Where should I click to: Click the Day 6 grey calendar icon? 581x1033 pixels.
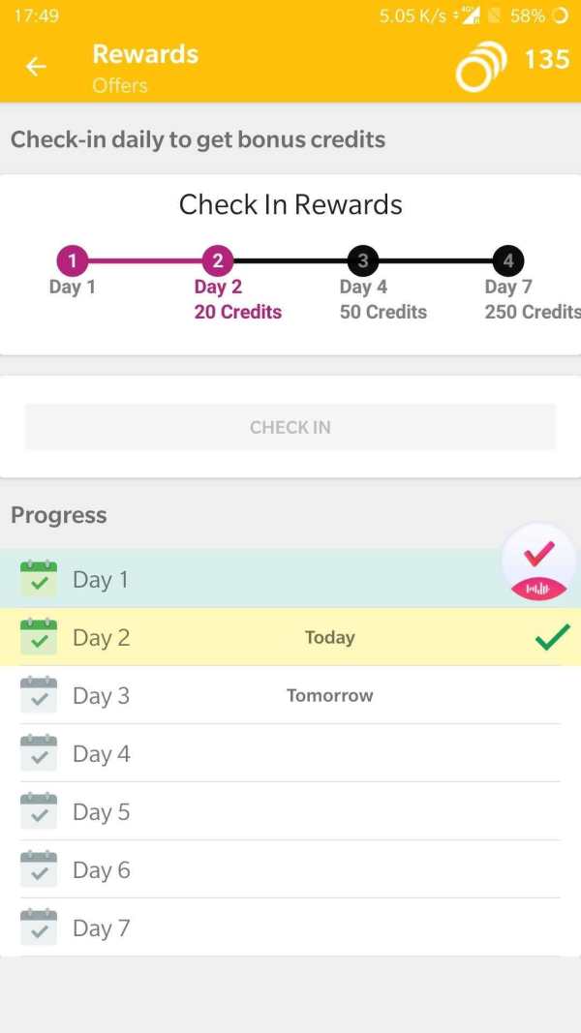(38, 869)
